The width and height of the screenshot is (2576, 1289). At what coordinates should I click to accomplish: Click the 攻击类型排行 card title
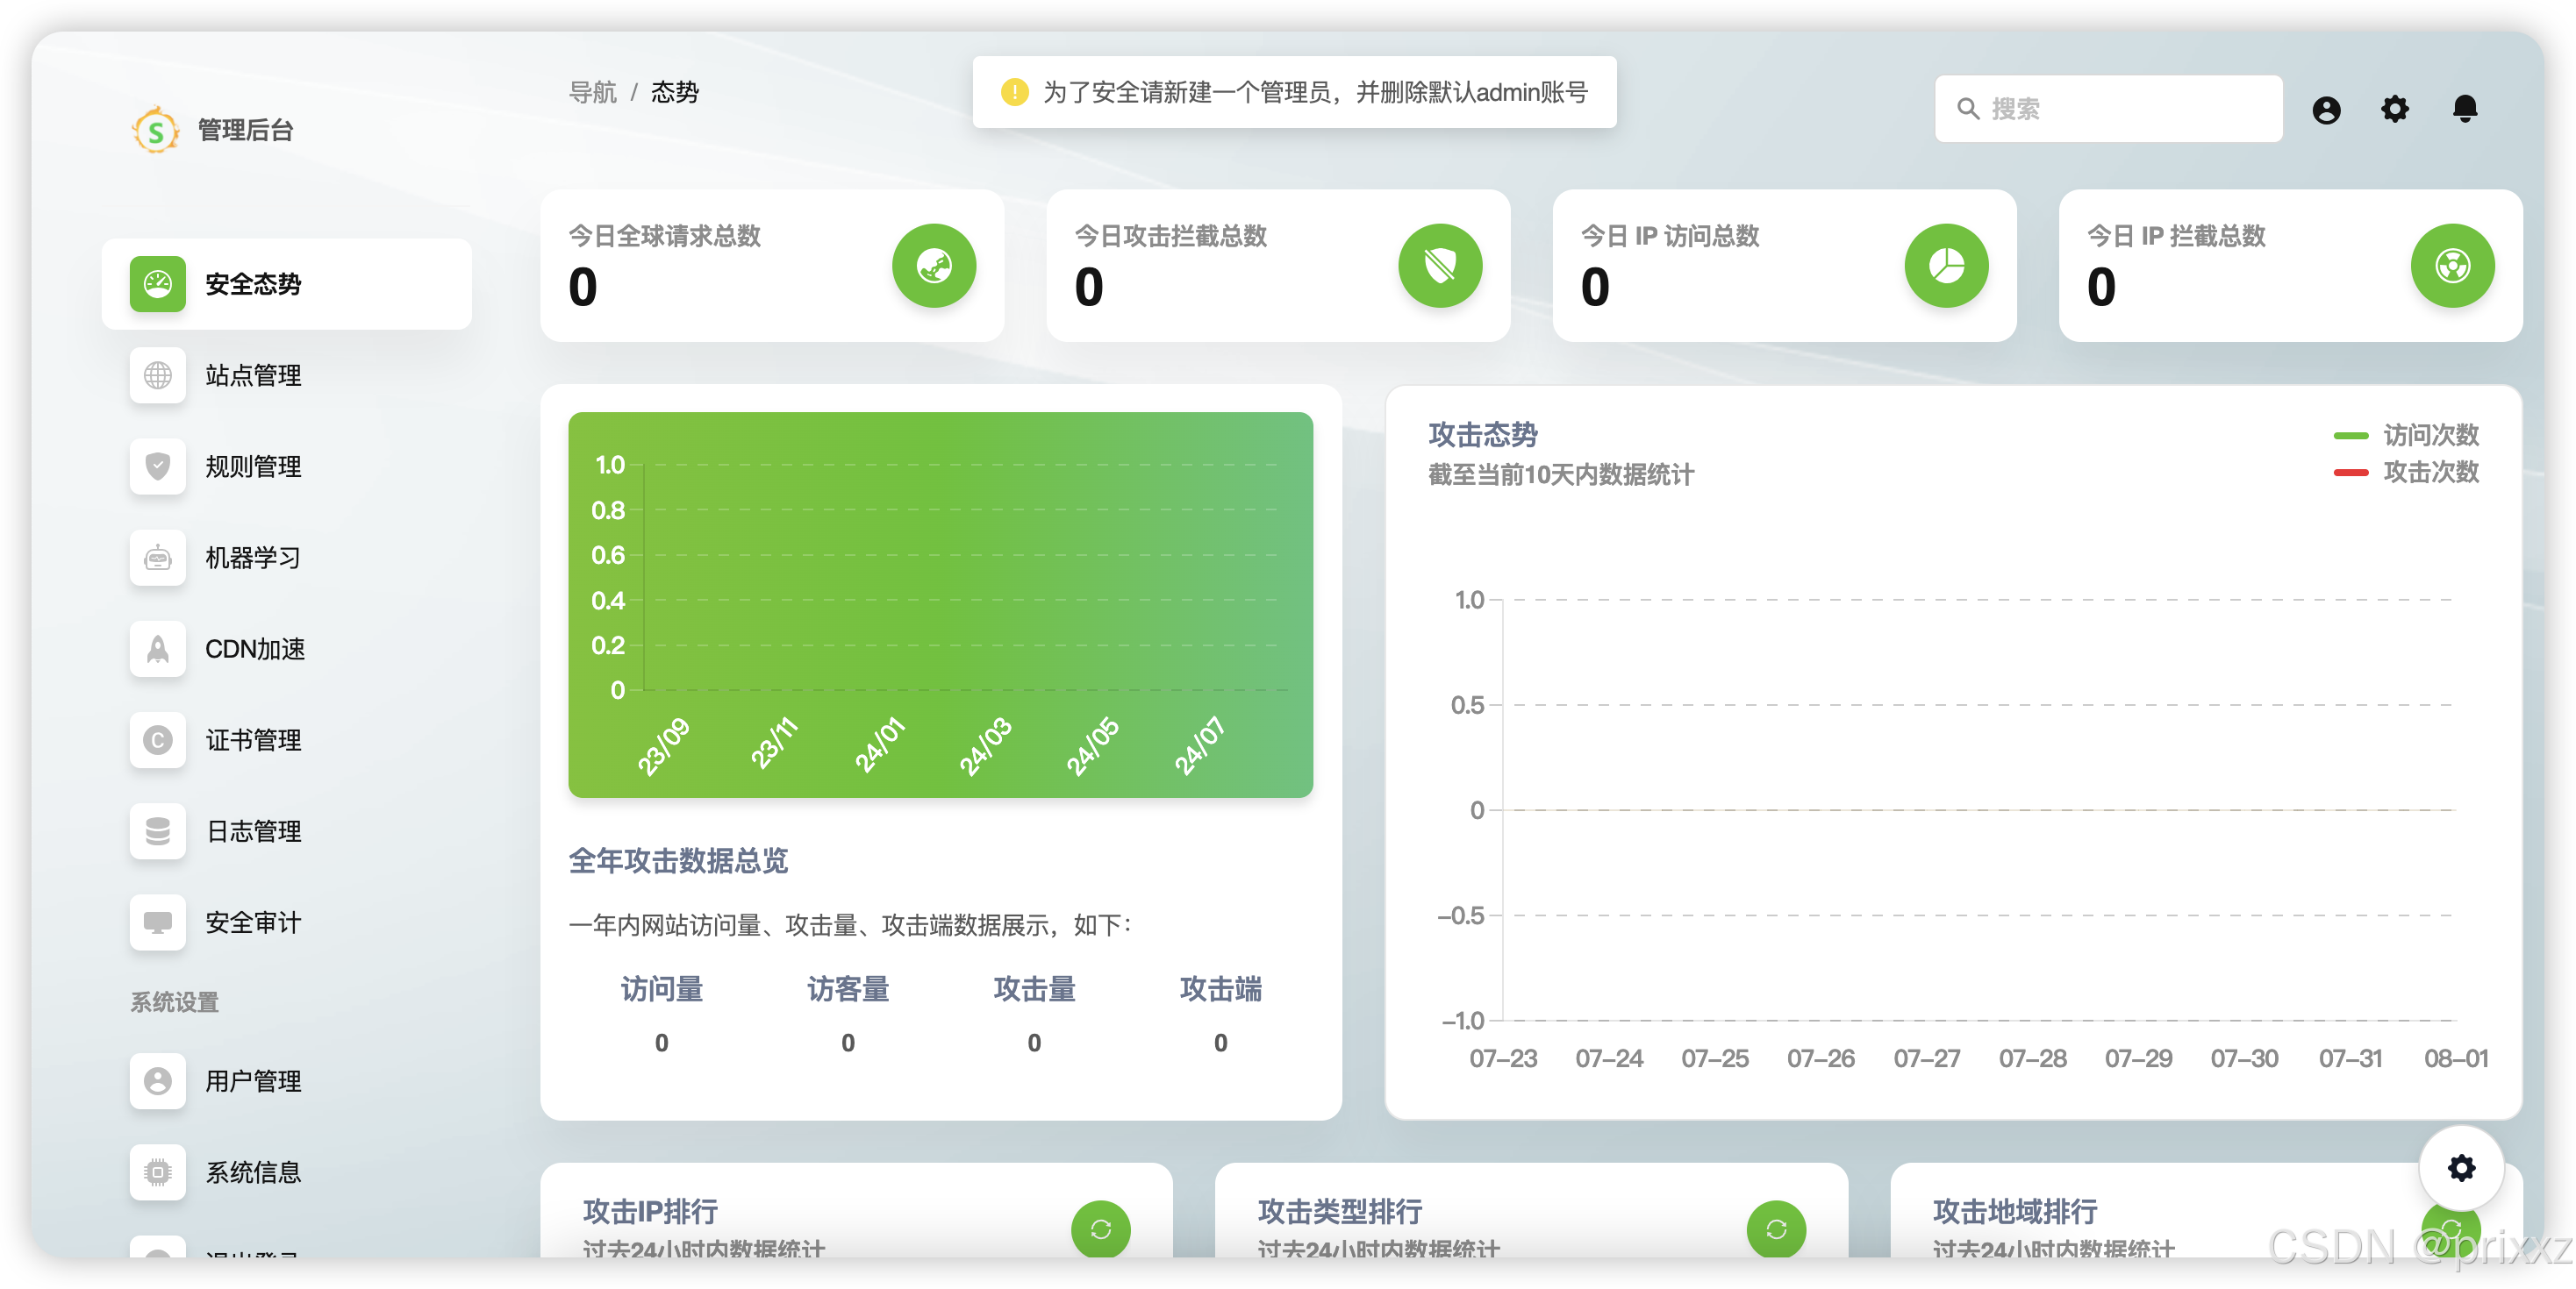tap(1340, 1211)
